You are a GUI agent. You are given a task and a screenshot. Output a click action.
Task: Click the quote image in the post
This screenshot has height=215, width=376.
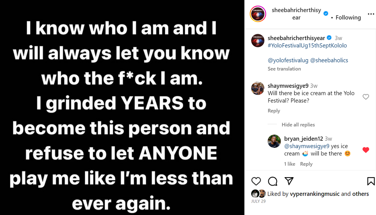click(x=122, y=107)
